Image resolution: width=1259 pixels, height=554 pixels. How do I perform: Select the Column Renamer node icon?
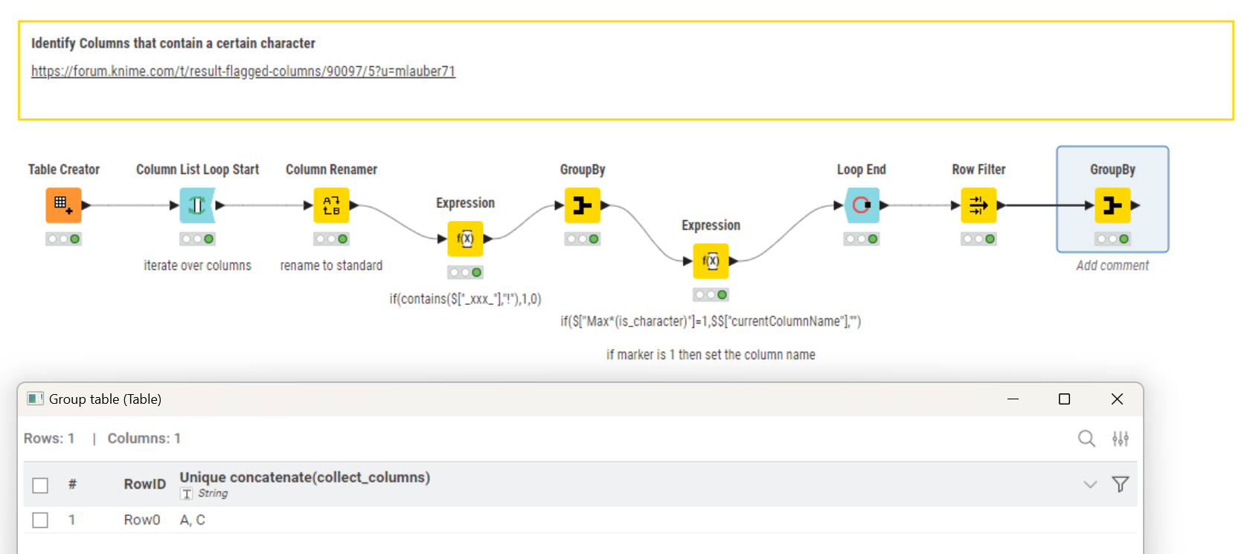click(331, 205)
